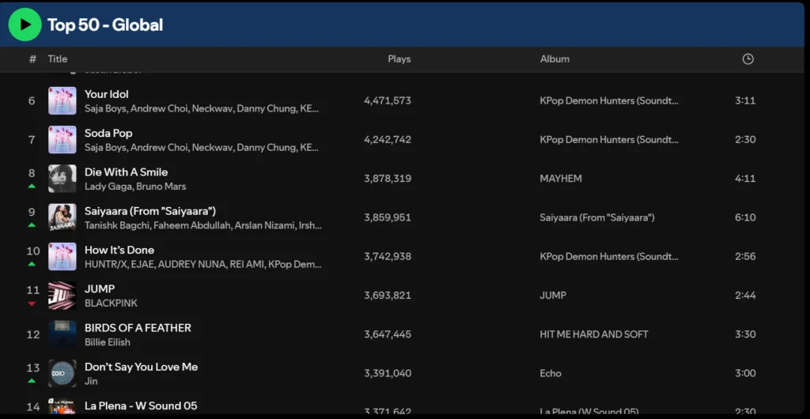Open Soda Pop album cover thumbnail
Screen dimensions: 810x419
[x=62, y=140]
